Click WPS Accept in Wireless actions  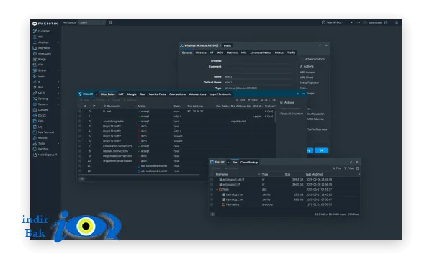point(307,73)
